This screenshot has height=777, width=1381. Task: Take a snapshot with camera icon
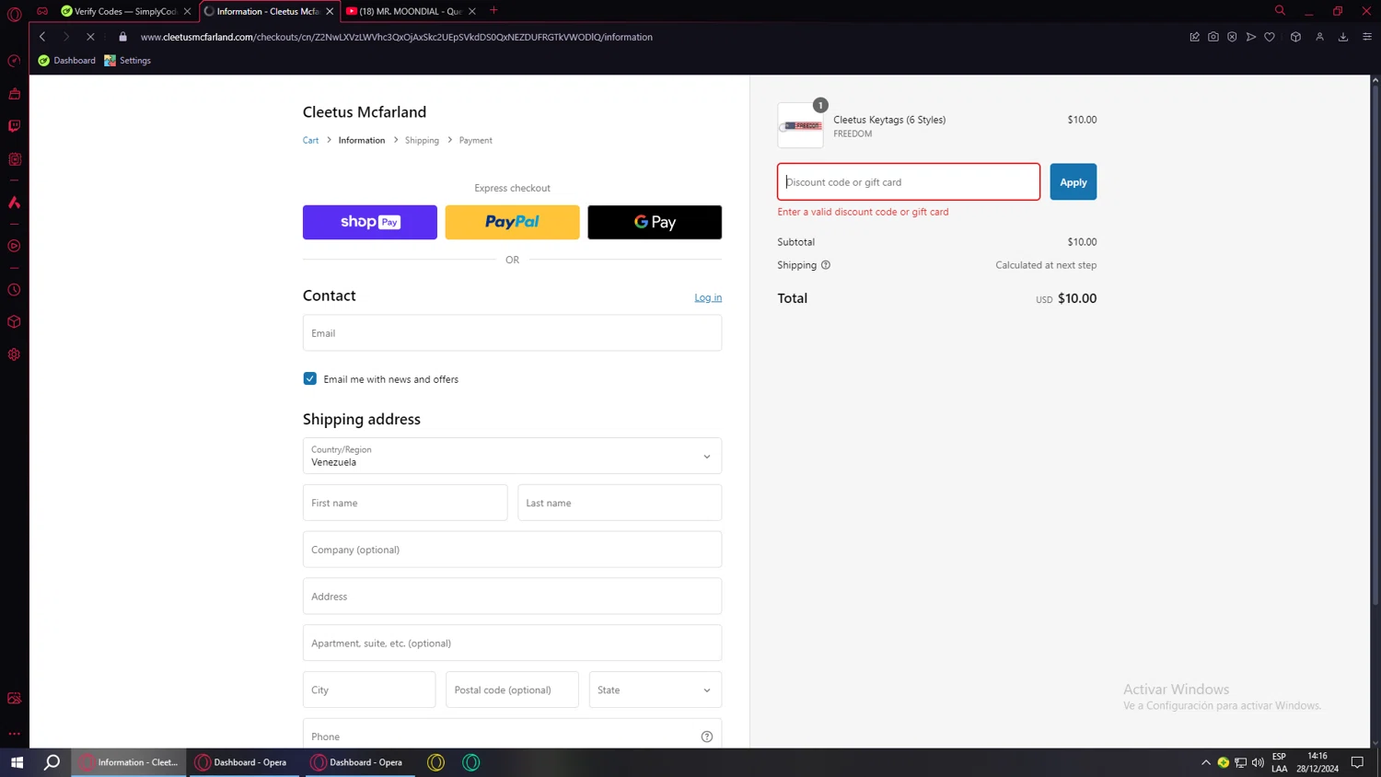(1213, 37)
